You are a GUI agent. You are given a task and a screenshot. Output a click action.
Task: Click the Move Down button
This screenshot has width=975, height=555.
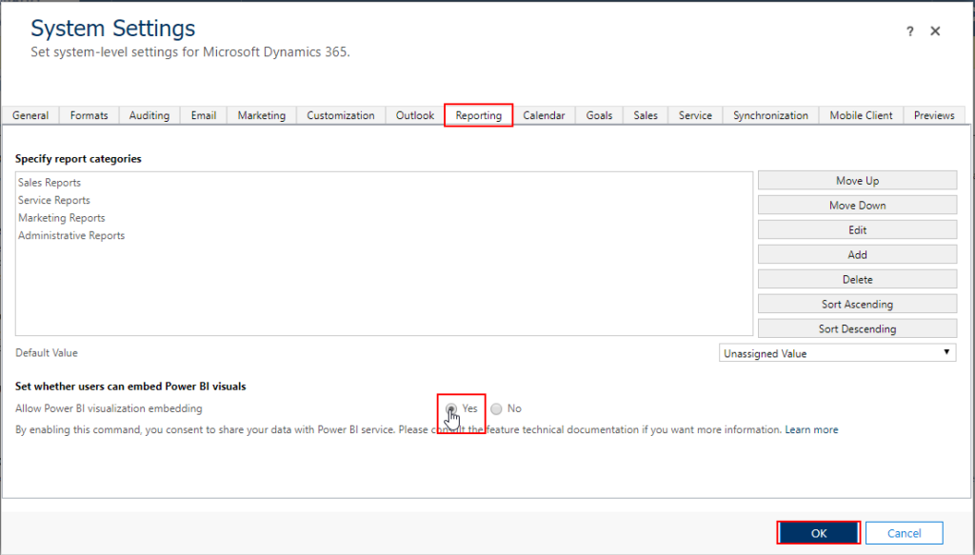[x=857, y=205]
